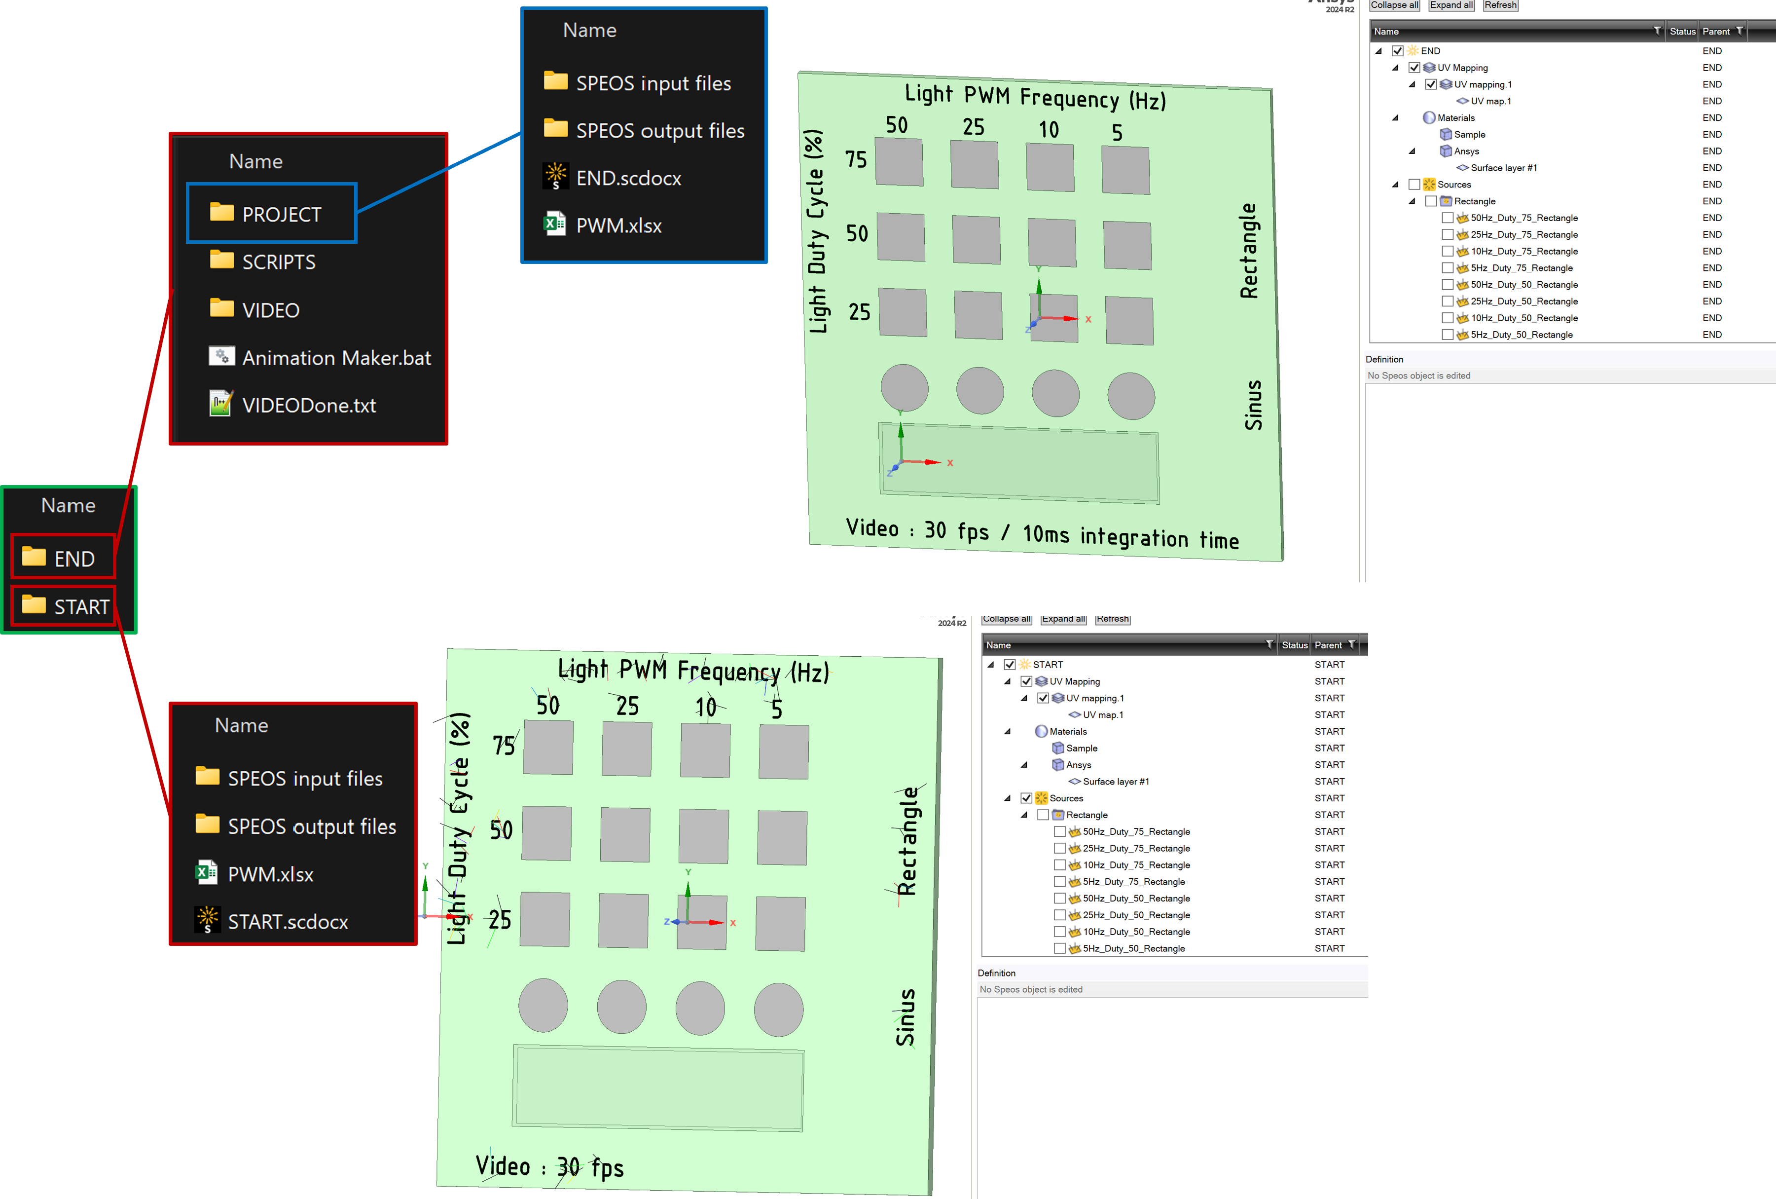Screen dimensions: 1776x1199
Task: Enable Sources checkbox in END tree
Action: 1414,184
